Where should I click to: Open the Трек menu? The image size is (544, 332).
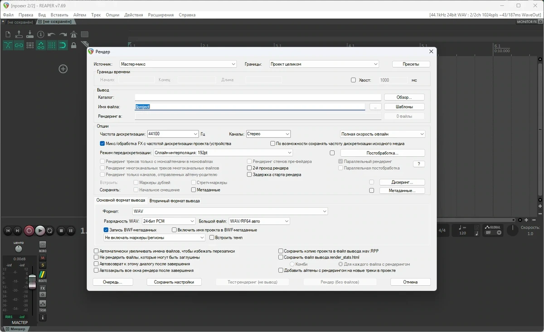coord(96,15)
